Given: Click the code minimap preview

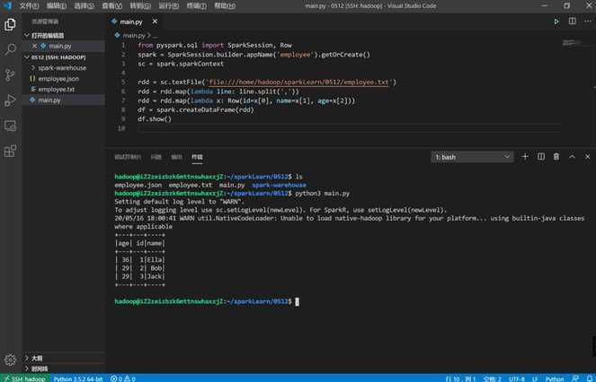Looking at the screenshot, I should click(572, 42).
